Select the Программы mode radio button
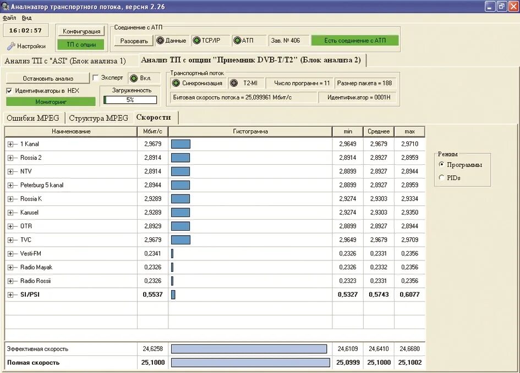 (x=441, y=164)
